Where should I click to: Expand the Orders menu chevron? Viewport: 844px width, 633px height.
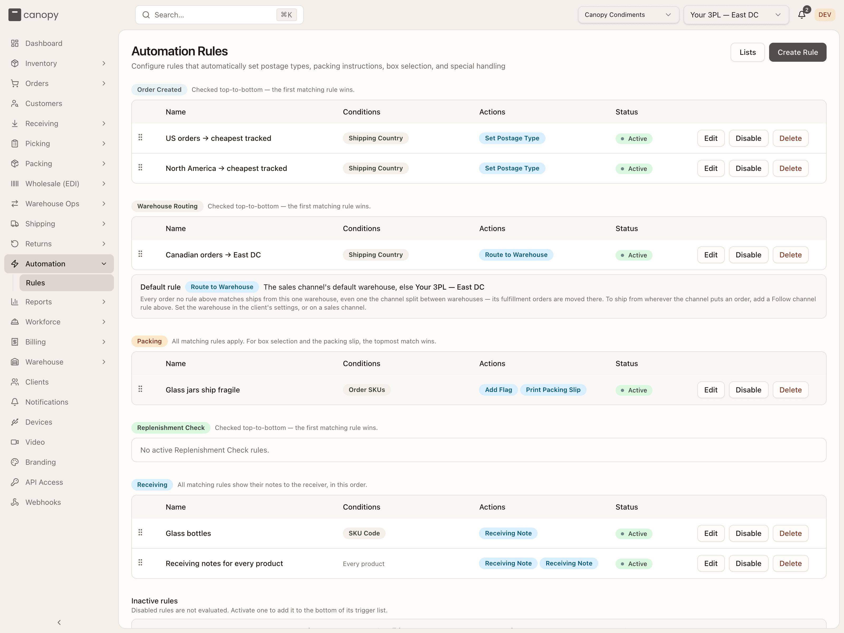(x=104, y=83)
